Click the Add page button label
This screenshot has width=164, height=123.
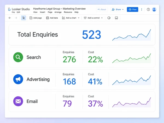(37, 18)
